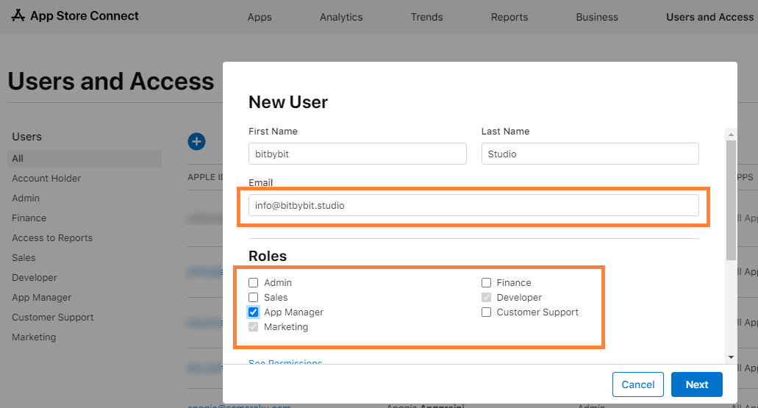The image size is (758, 408).
Task: Select App Manager in the Users sidebar
Action: click(x=42, y=297)
